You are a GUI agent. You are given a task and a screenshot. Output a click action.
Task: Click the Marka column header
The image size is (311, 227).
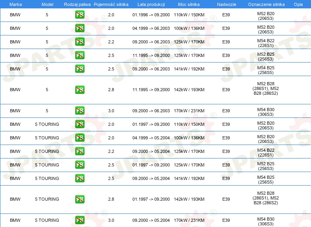(16, 4)
